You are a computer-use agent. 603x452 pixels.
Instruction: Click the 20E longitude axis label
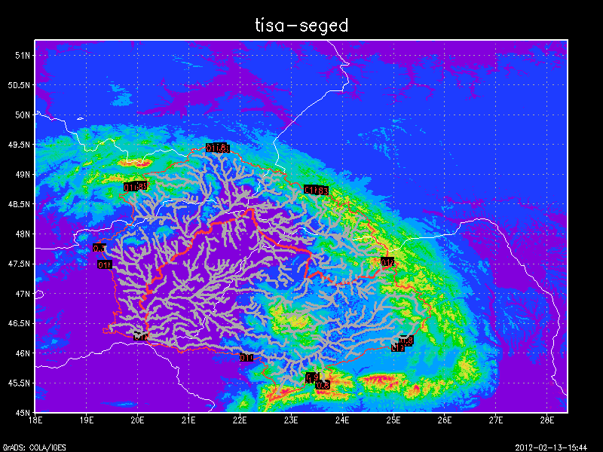[x=137, y=420]
